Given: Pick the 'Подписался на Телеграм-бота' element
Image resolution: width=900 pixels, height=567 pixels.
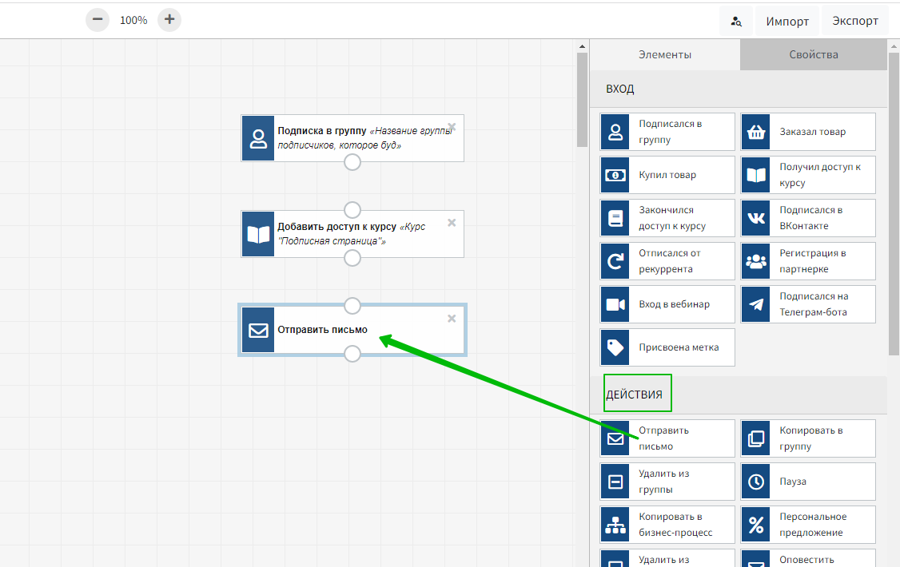Looking at the screenshot, I should pyautogui.click(x=808, y=304).
